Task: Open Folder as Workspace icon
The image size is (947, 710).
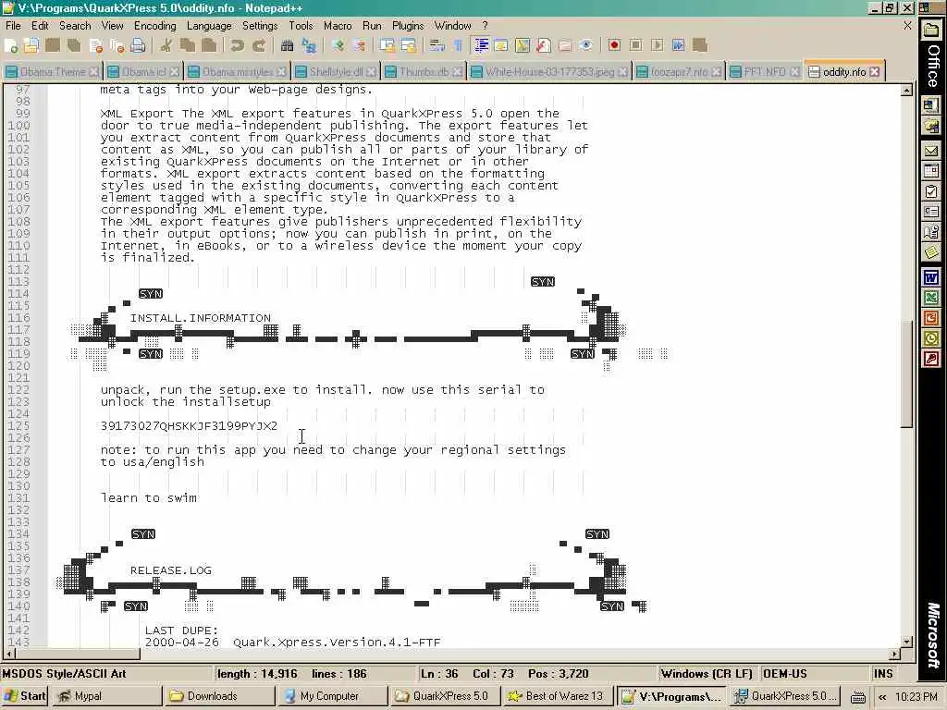Action: (x=565, y=46)
